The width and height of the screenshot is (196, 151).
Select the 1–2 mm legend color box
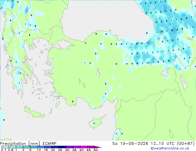click(19, 147)
